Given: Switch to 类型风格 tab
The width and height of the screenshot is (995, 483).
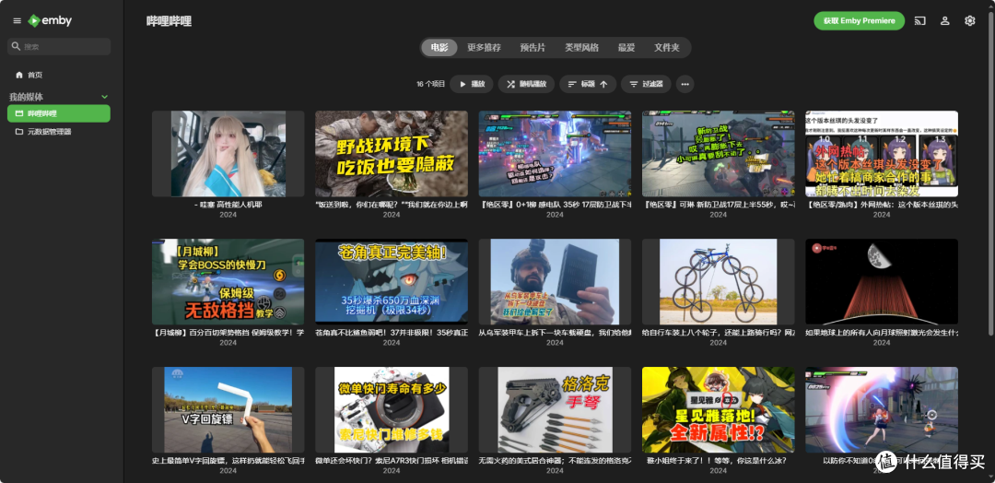Looking at the screenshot, I should click(582, 48).
